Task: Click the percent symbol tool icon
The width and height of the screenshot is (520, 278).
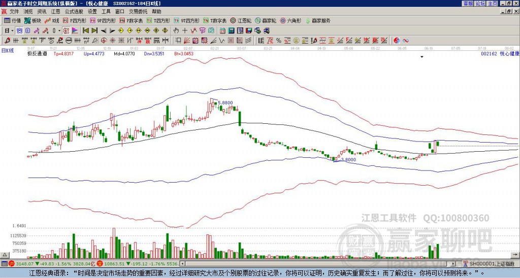Action: (279, 41)
